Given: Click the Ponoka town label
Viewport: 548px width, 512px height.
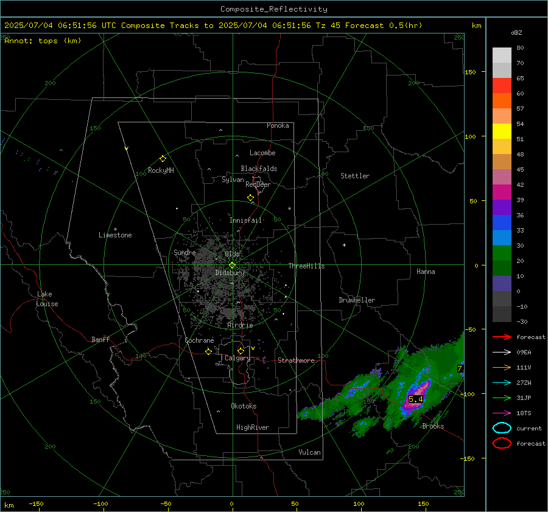Looking at the screenshot, I should (x=278, y=125).
